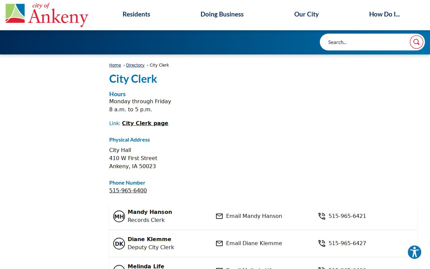Click envelope icon beside Email Diane Klemme

click(x=219, y=243)
